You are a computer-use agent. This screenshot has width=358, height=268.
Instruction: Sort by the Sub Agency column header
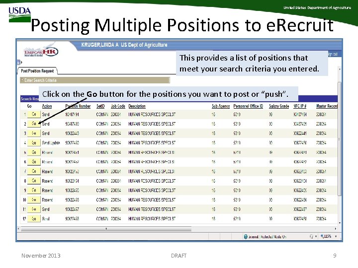[221, 106]
